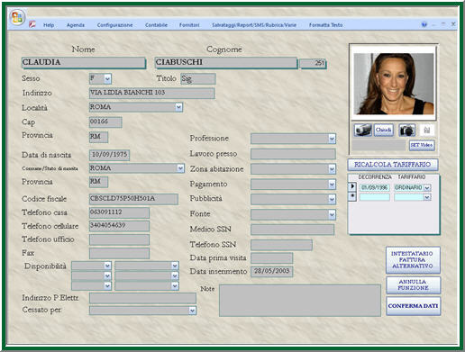Click the Office orb button

(x=16, y=18)
